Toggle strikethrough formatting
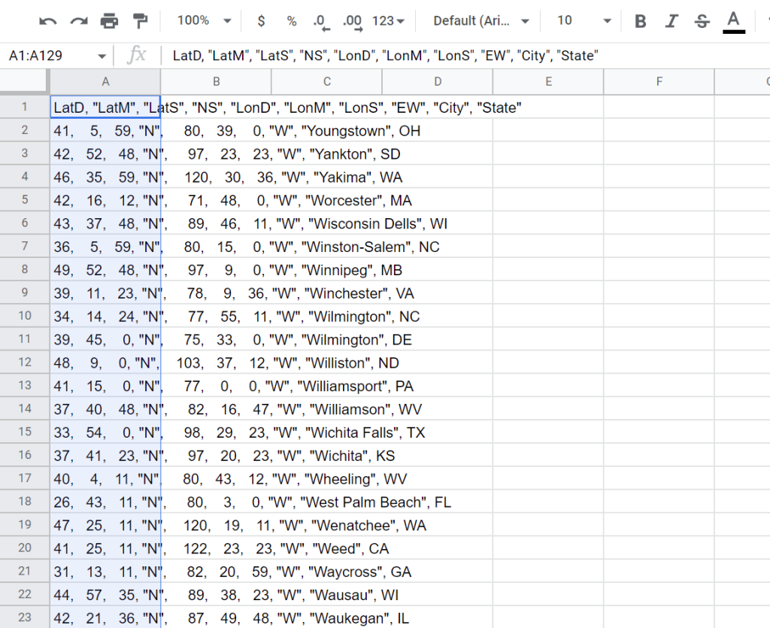 702,21
